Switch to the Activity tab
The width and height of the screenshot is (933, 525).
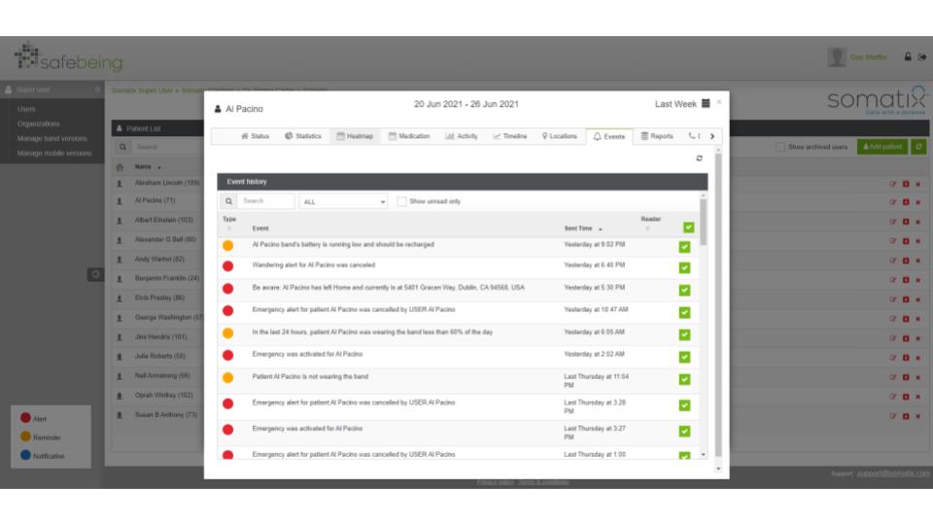(461, 136)
